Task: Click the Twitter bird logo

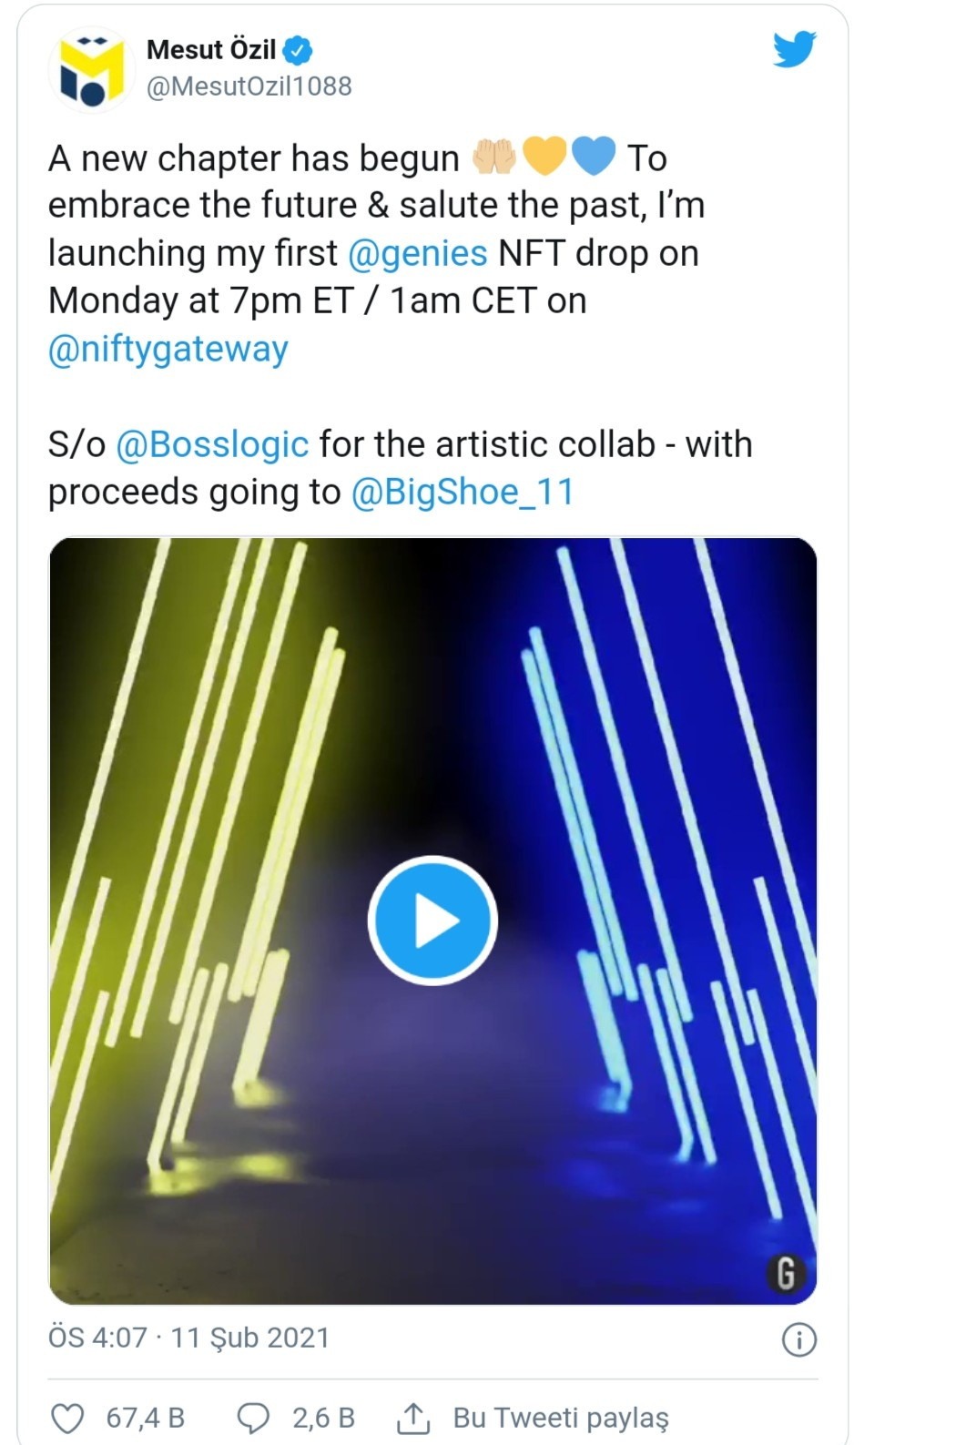Action: [794, 49]
